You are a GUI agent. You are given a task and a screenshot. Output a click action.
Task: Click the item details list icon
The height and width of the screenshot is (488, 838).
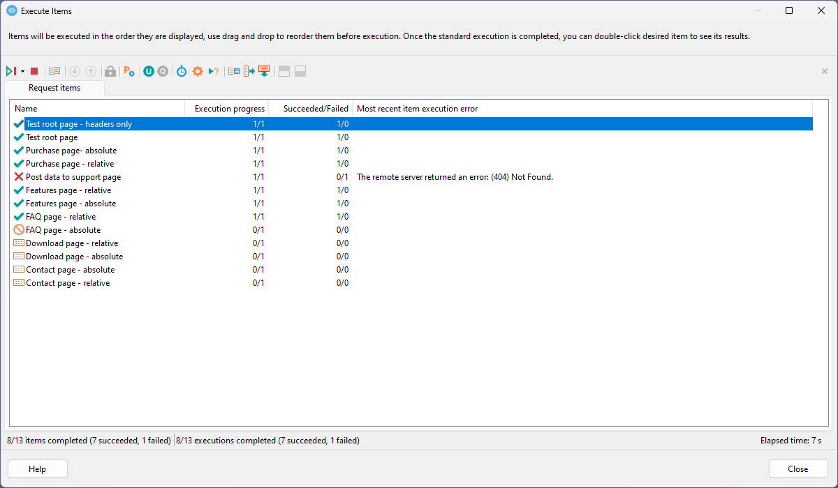tap(54, 71)
